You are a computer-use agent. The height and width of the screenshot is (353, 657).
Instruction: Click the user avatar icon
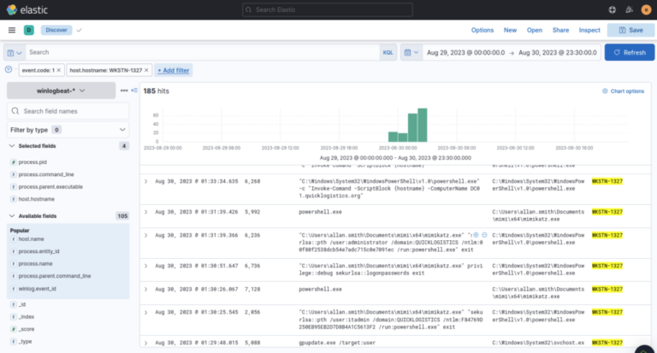point(646,9)
